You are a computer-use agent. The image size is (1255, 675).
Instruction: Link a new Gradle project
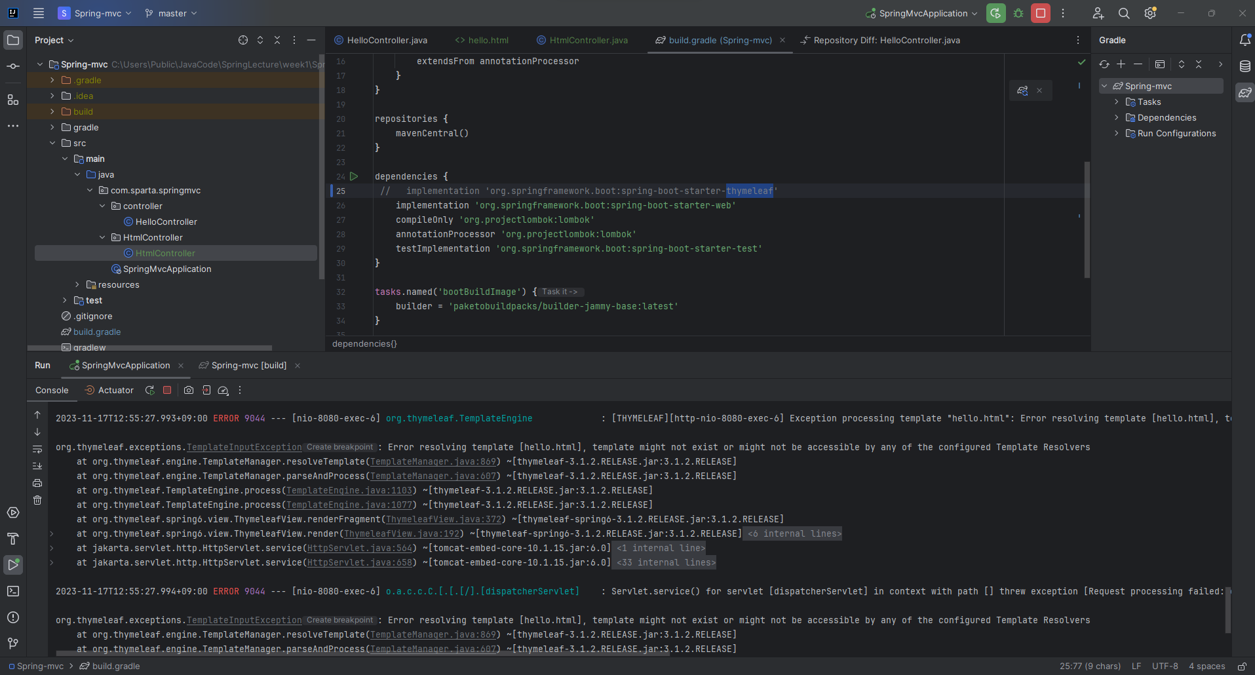[1121, 64]
